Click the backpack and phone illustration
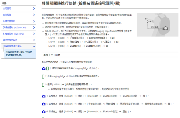This screenshot has width=180, height=118. pos(157,25)
